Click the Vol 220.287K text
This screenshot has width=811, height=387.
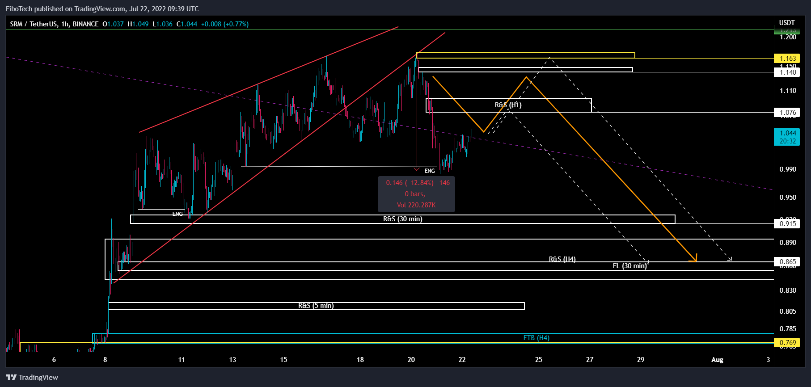pos(416,205)
